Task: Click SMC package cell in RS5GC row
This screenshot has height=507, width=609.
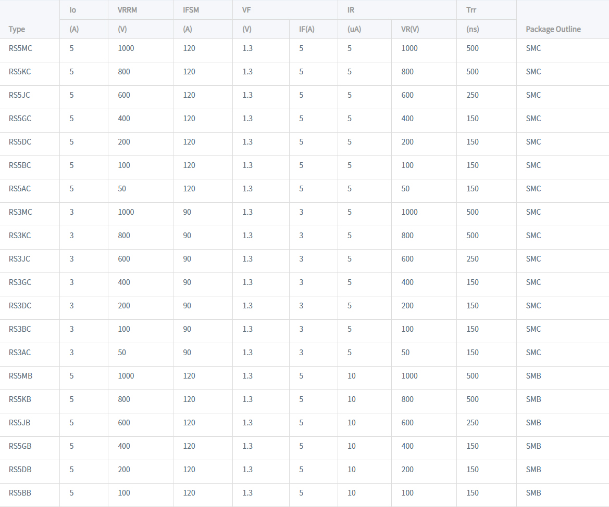Action: click(533, 119)
